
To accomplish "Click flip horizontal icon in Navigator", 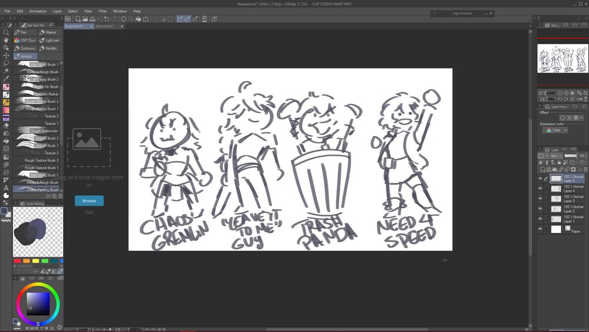I will (579, 99).
